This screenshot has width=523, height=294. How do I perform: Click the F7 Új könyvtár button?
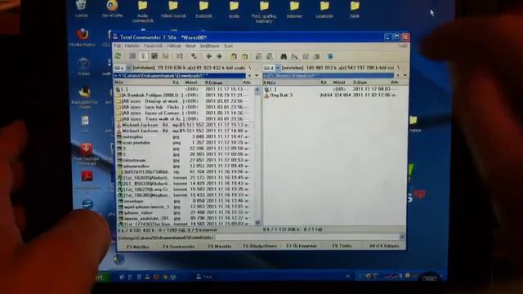click(x=302, y=246)
